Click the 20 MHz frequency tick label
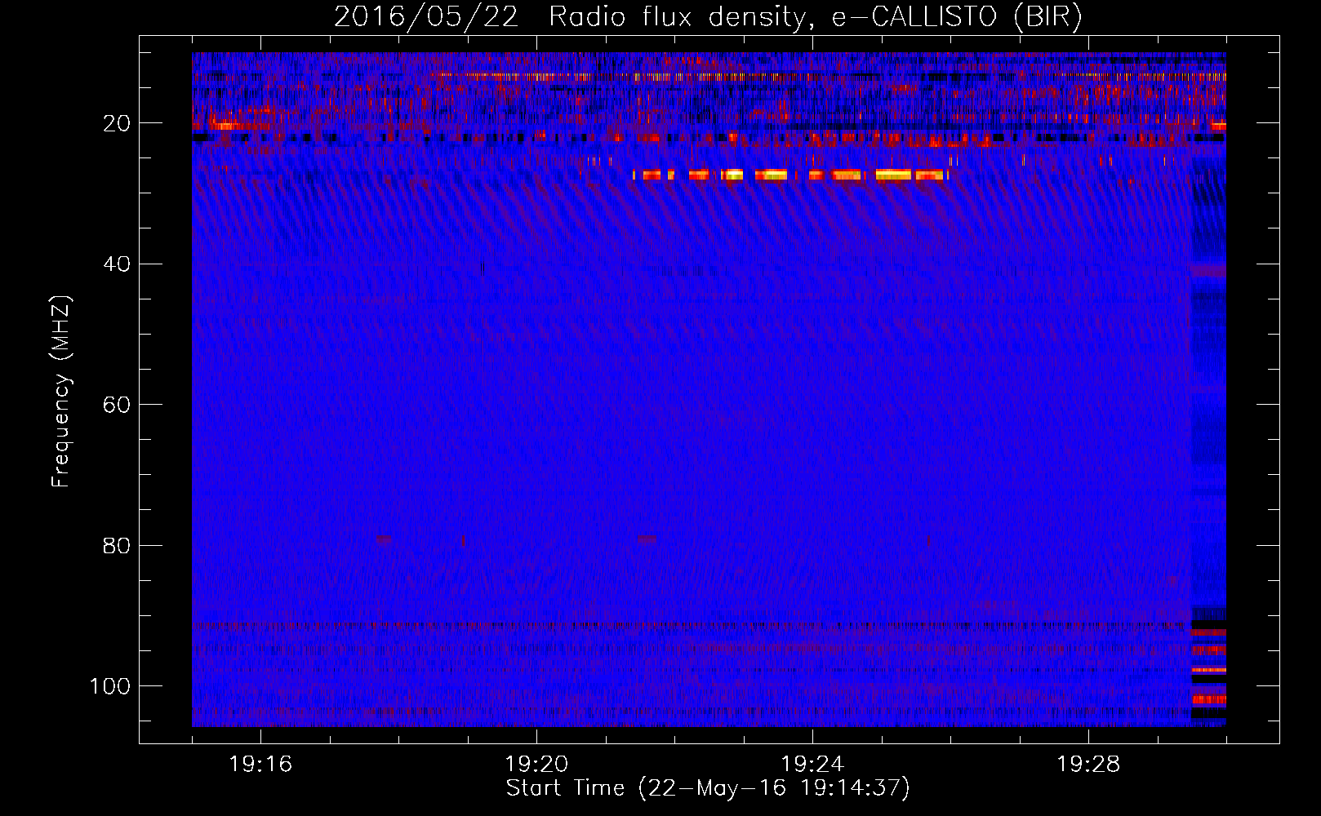This screenshot has width=1321, height=816. coord(118,123)
